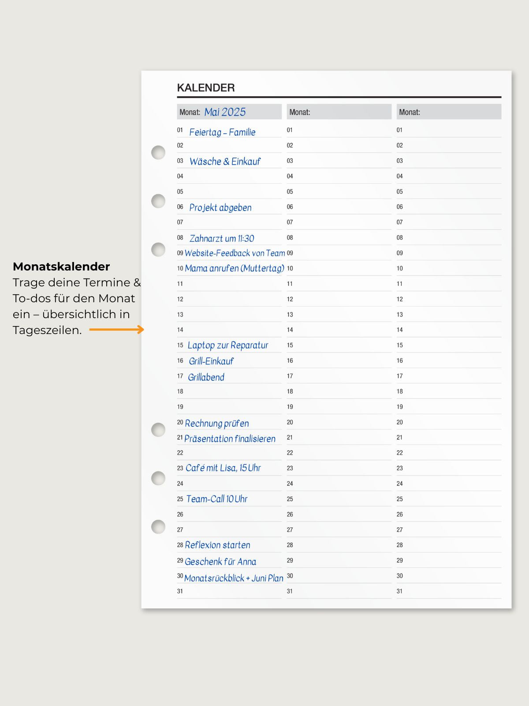Viewport: 529px width, 706px height.
Task: Click the empty middle column Monat header
Action: pyautogui.click(x=339, y=112)
